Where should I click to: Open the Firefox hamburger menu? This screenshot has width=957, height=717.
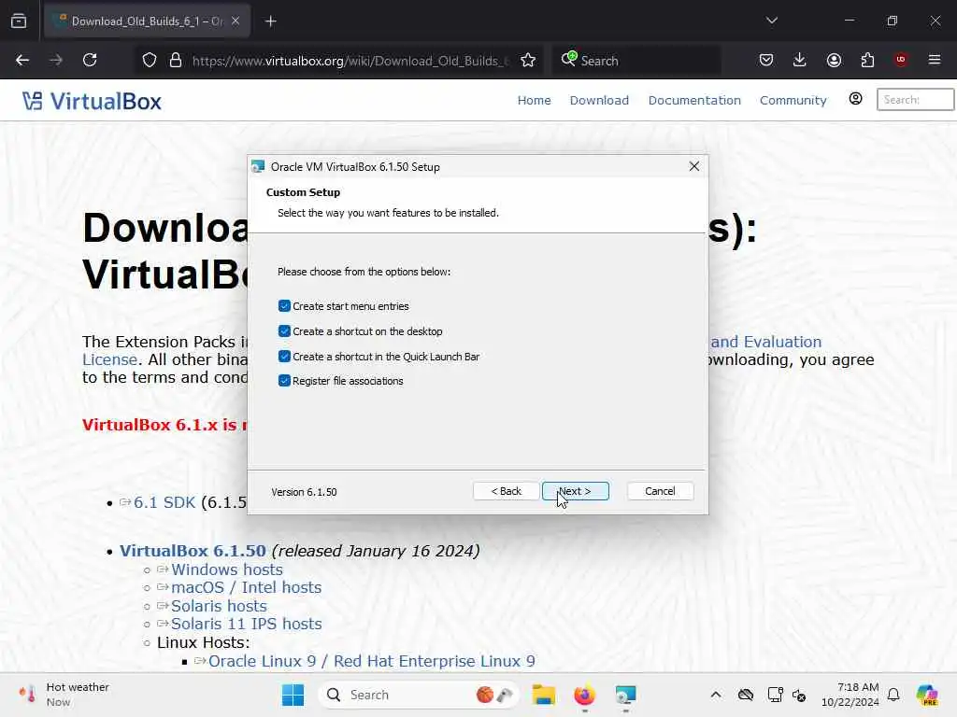[x=935, y=60]
